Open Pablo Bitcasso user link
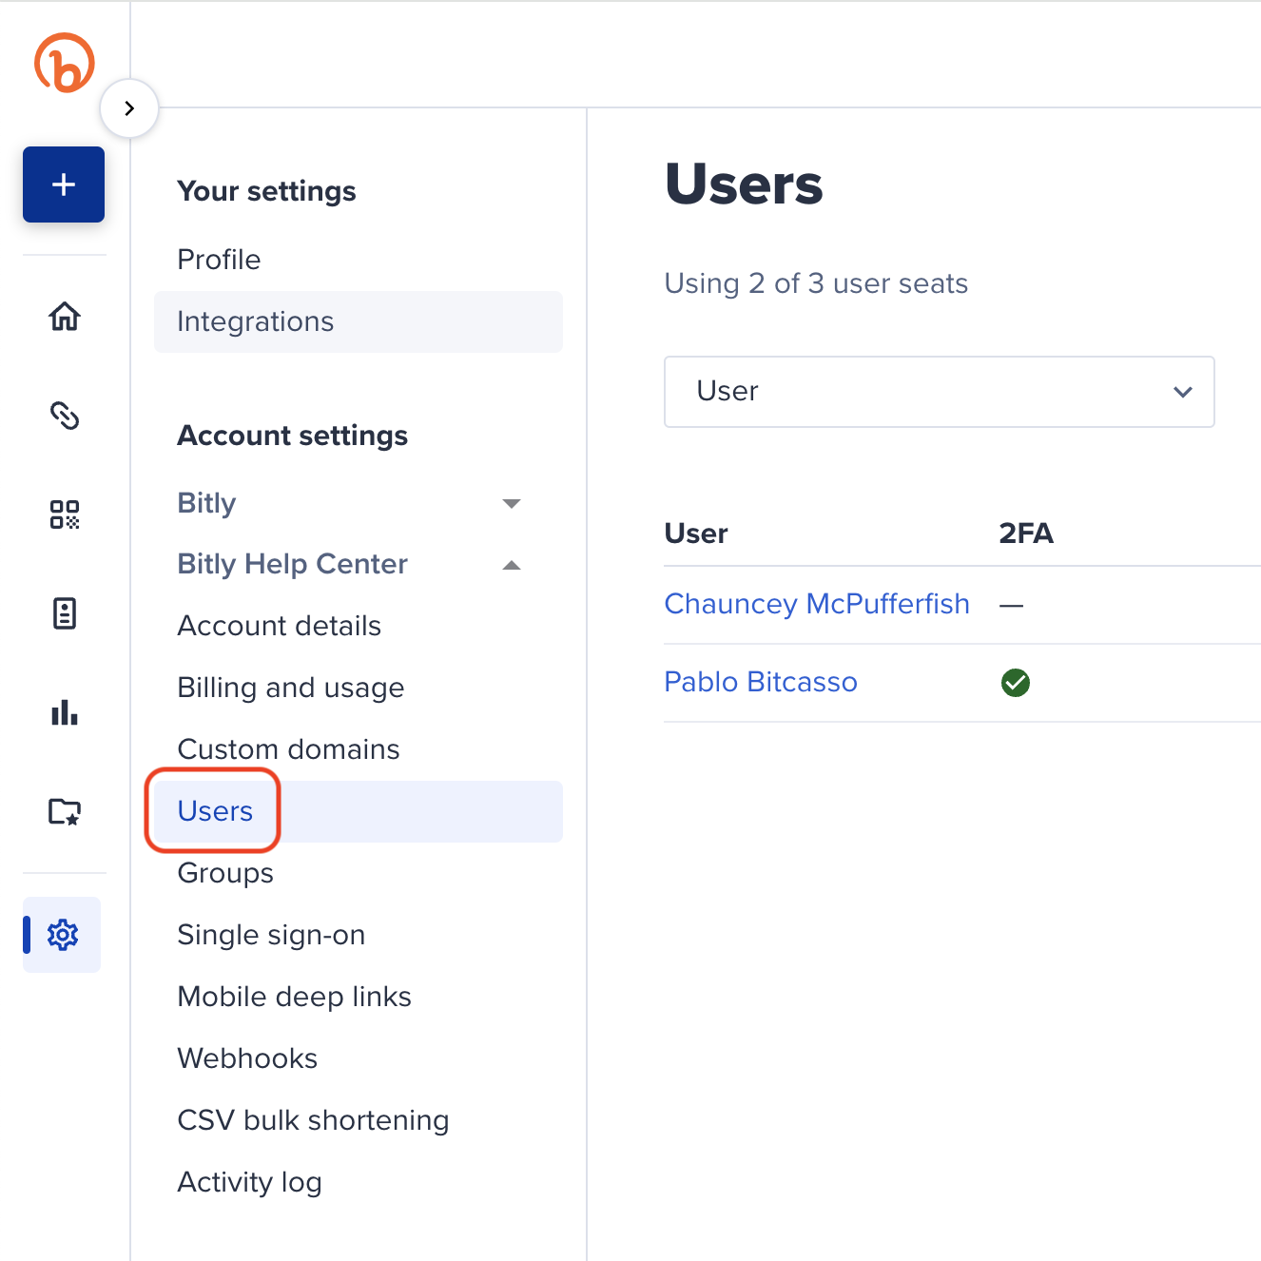 761,682
